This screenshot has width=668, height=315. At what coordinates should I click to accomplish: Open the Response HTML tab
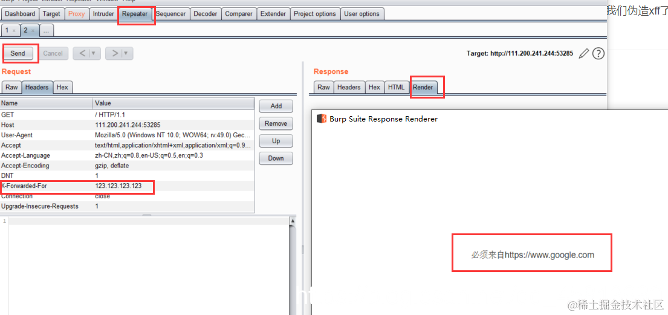pos(396,87)
